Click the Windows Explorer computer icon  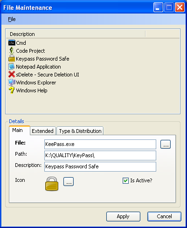click(x=12, y=83)
